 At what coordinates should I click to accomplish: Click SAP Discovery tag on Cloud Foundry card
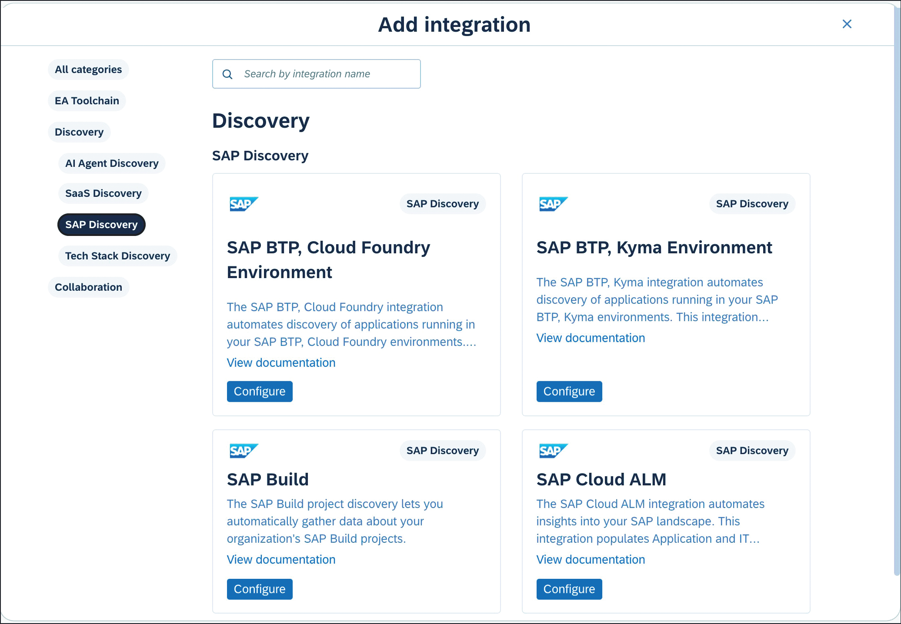pyautogui.click(x=443, y=204)
